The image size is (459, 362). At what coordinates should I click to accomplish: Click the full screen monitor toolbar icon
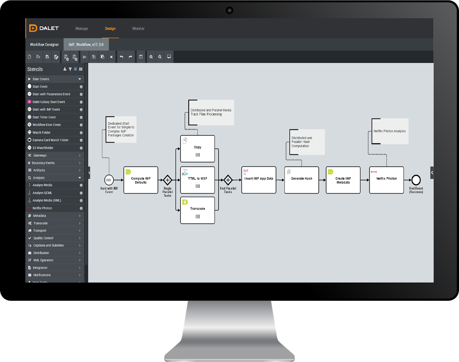(x=169, y=57)
